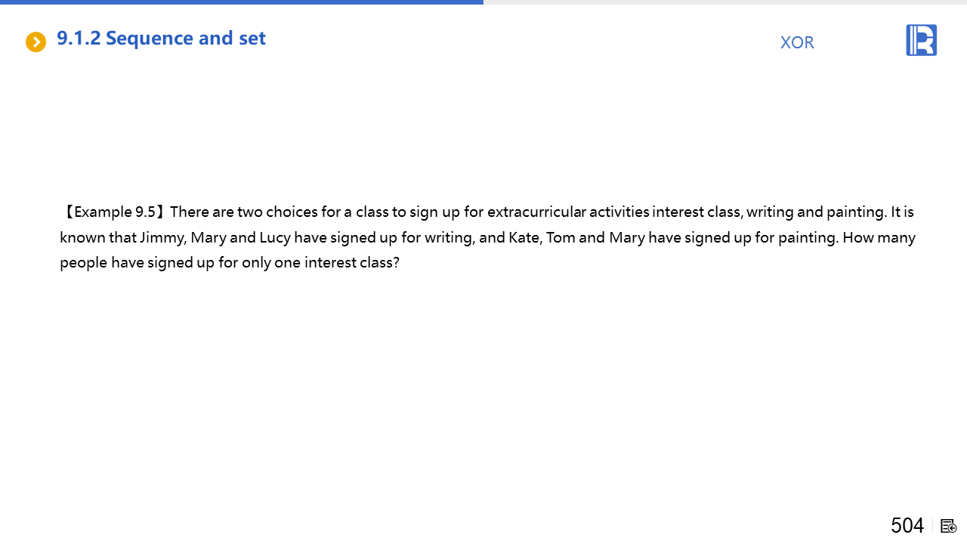Viewport: 967px width, 544px height.
Task: Open the slide list icon next to 504
Action: point(949,526)
